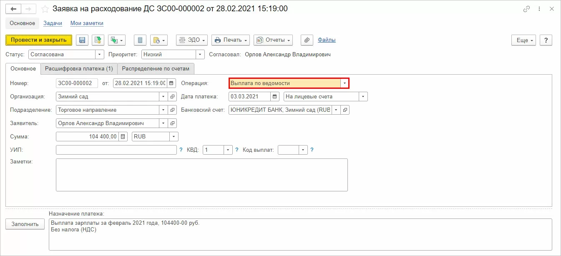Expand the Банковский счет dropdown
The image size is (561, 256).
[x=336, y=110]
